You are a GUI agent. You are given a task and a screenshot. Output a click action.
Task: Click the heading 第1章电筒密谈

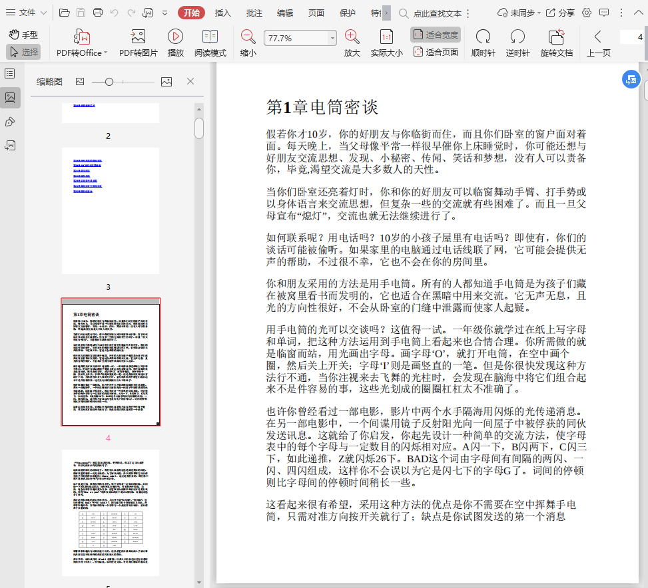point(322,107)
